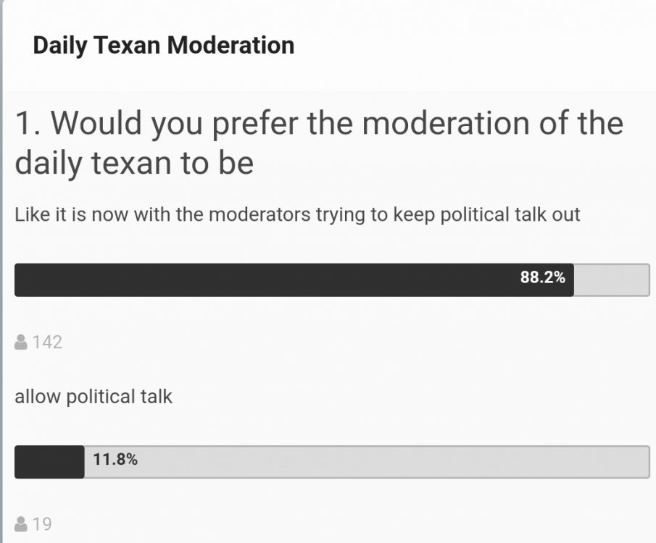656x543 pixels.
Task: Click the 11.8% percentage label
Action: pyautogui.click(x=115, y=458)
